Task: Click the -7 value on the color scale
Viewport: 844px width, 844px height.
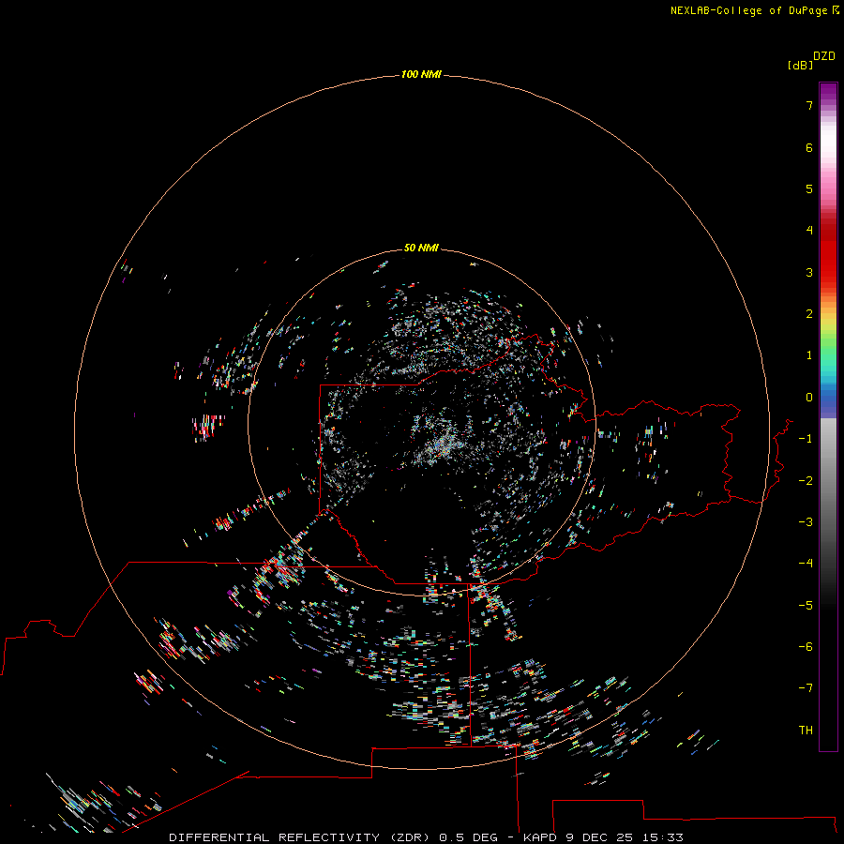Action: [806, 688]
